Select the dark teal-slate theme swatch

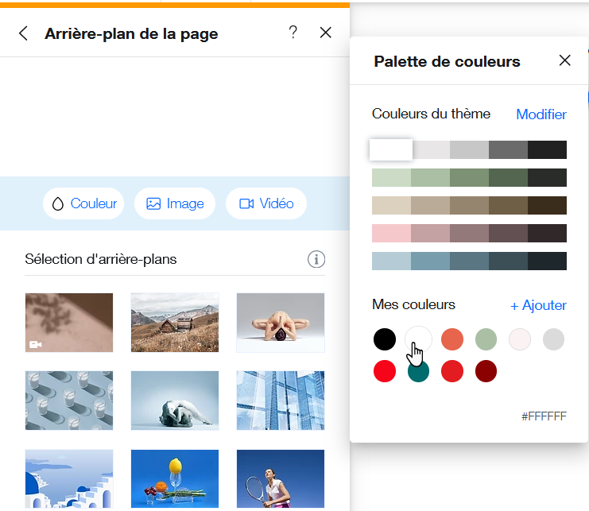click(x=508, y=261)
